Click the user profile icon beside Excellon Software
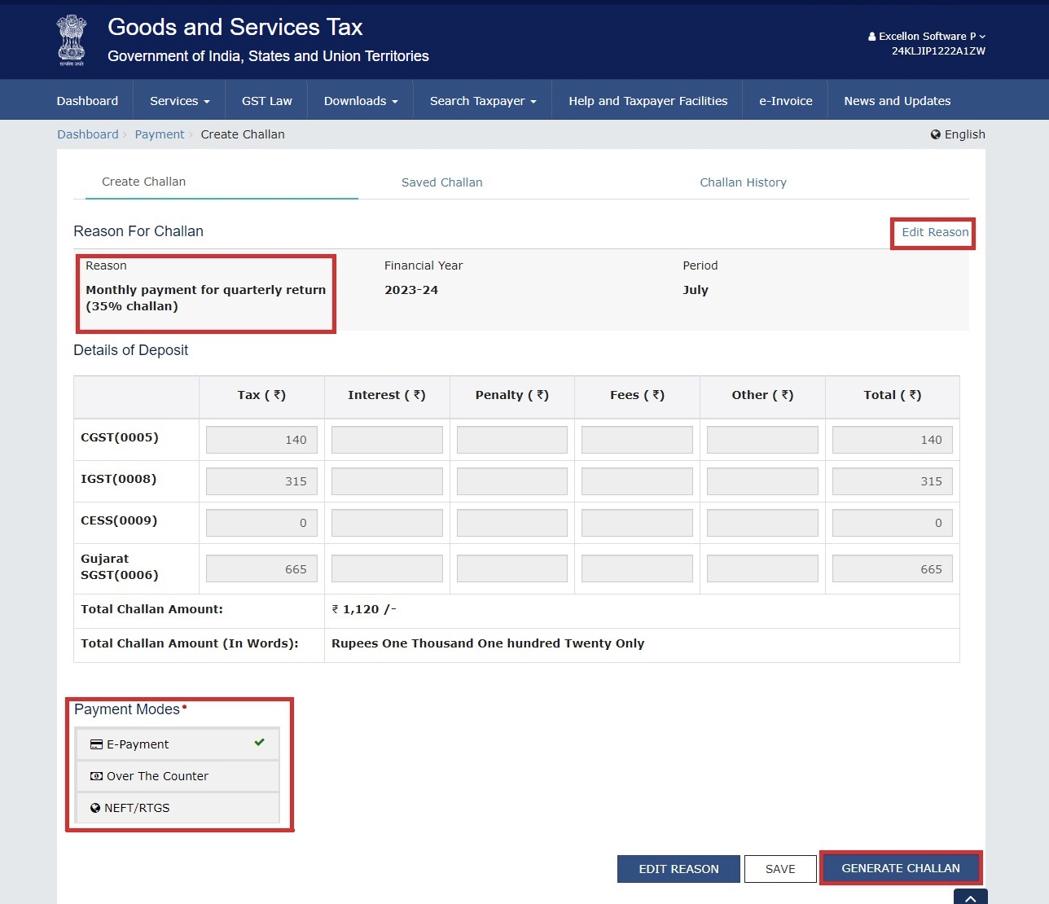 tap(872, 37)
